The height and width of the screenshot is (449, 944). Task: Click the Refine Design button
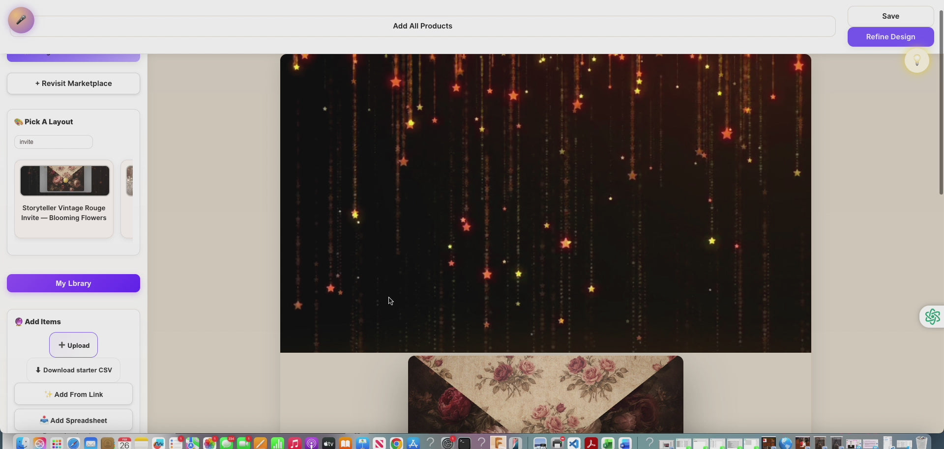pos(890,37)
